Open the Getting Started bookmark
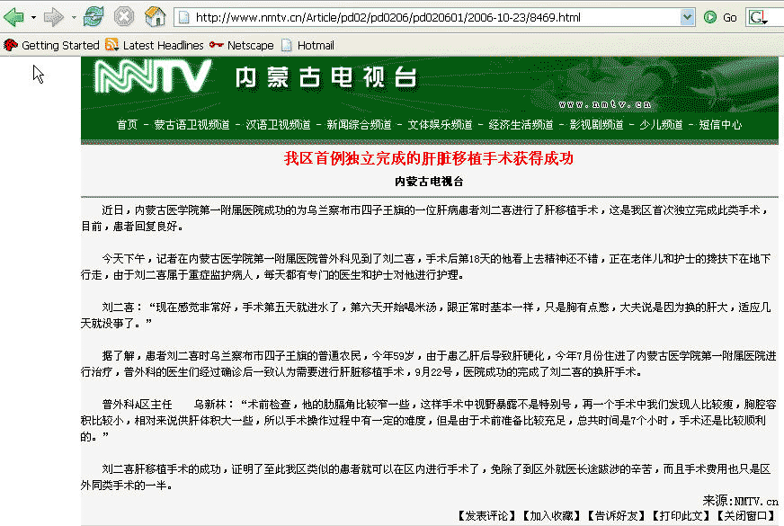 click(x=52, y=45)
